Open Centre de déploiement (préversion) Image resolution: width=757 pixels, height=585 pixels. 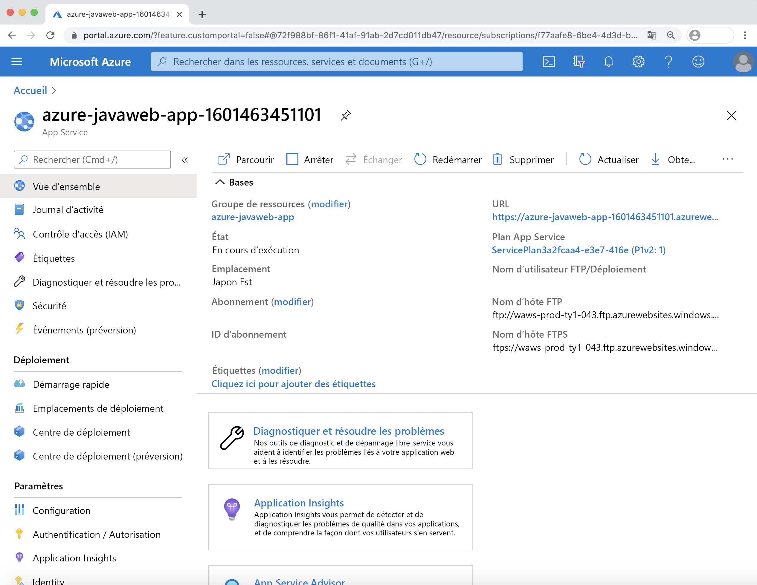(98, 456)
